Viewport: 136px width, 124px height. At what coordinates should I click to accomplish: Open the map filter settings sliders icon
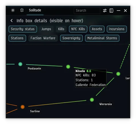pyautogui.click(x=105, y=11)
